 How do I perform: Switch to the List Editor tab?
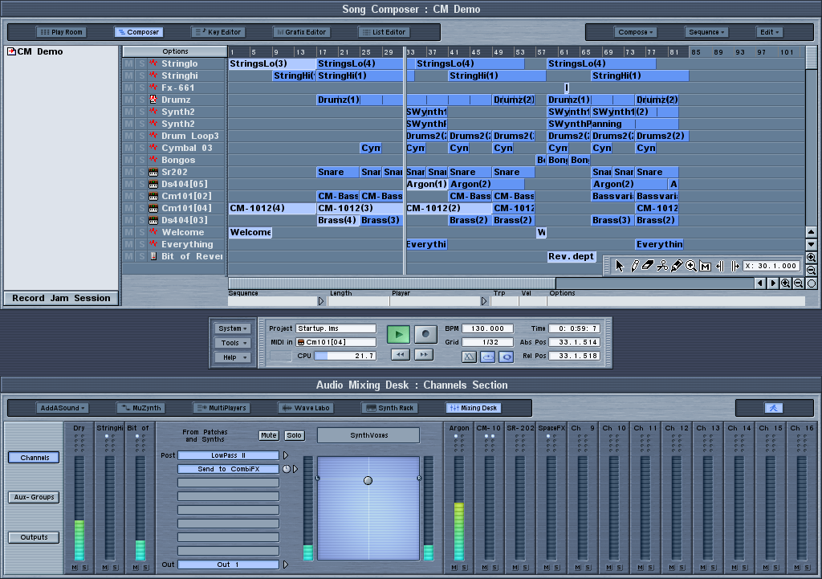tap(384, 32)
